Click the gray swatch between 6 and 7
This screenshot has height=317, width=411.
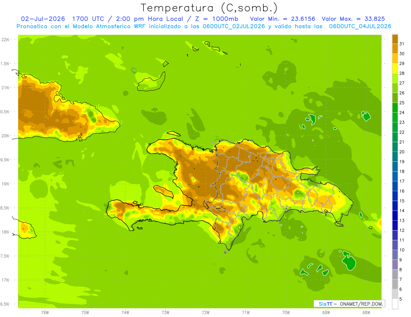[x=395, y=284]
